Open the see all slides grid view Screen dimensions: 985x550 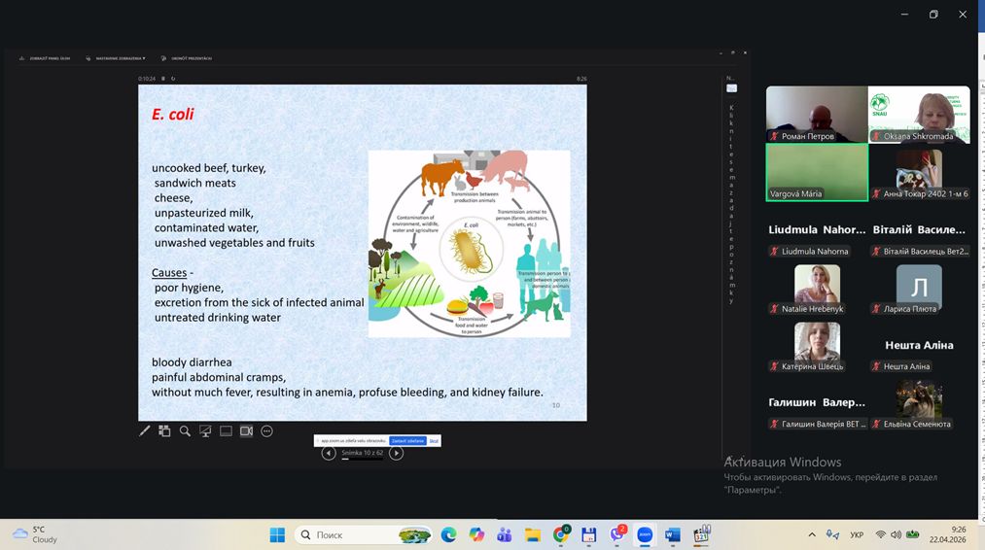pos(164,431)
